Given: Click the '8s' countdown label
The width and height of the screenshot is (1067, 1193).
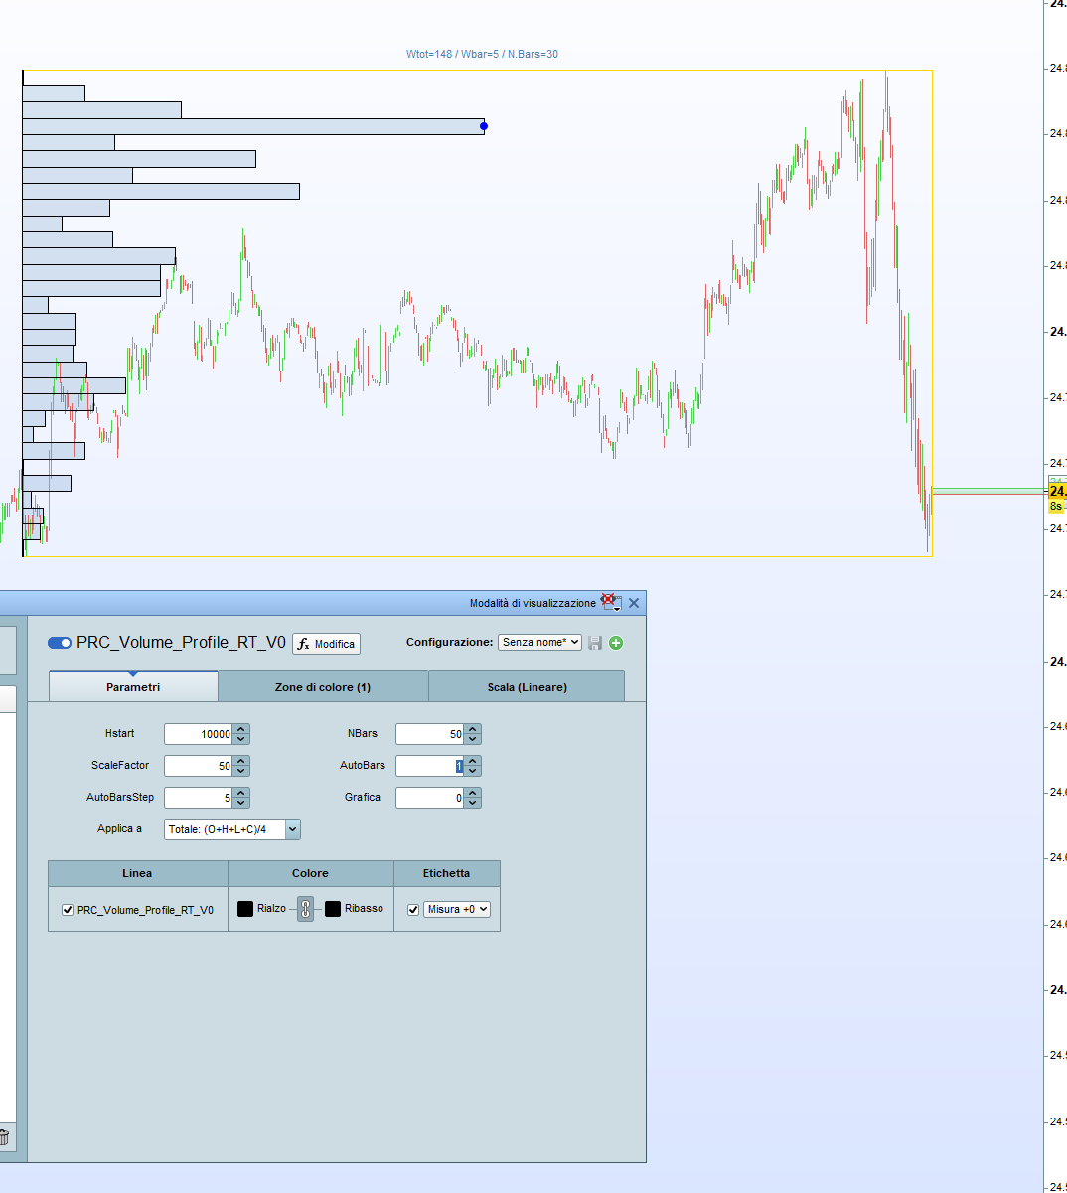Looking at the screenshot, I should [x=1056, y=506].
